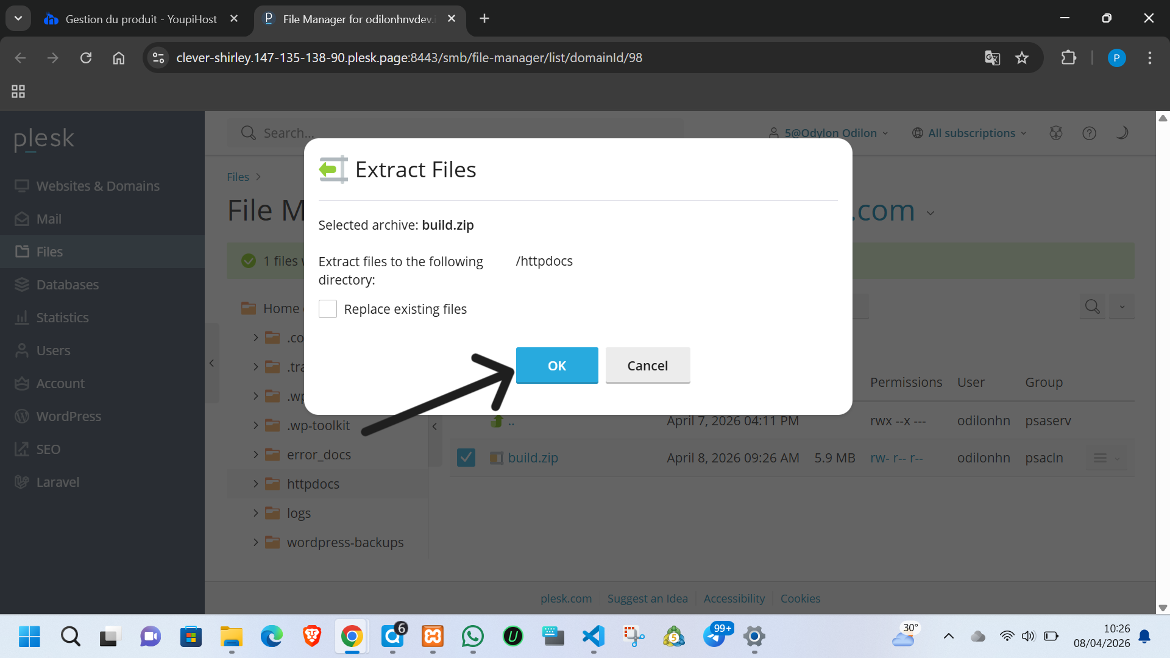The image size is (1170, 658).
Task: Click the file search magnifier icon
Action: click(x=1092, y=306)
